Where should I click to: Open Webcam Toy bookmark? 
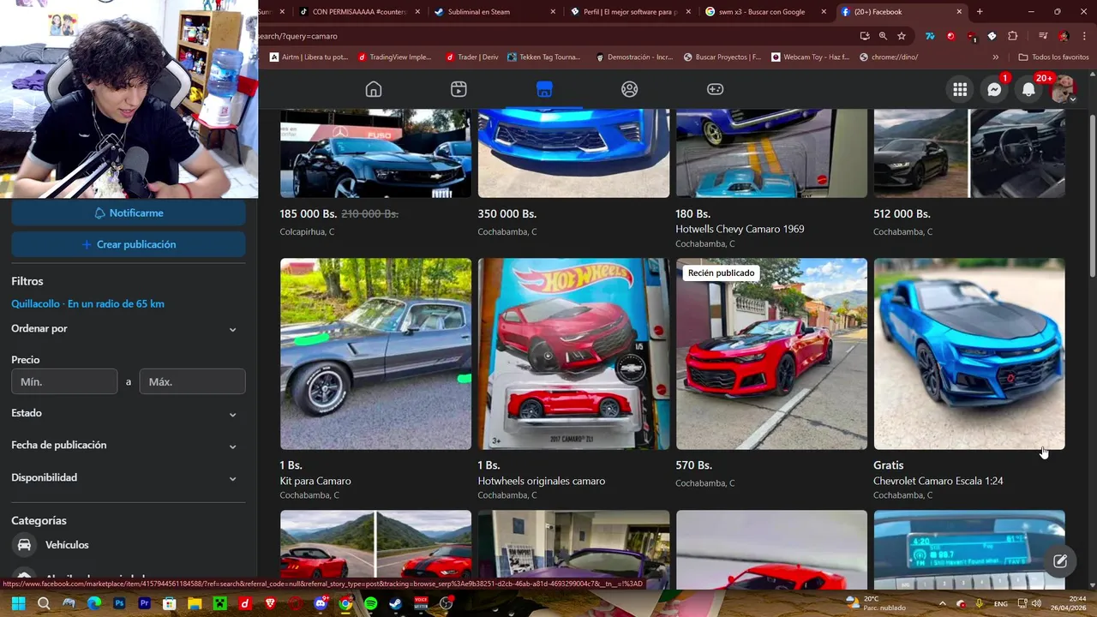click(x=810, y=57)
